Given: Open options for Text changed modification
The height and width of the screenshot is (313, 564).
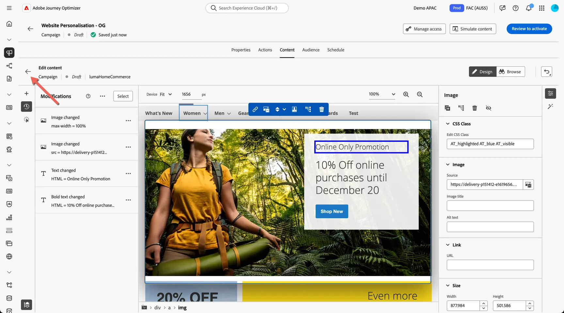Looking at the screenshot, I should (128, 173).
